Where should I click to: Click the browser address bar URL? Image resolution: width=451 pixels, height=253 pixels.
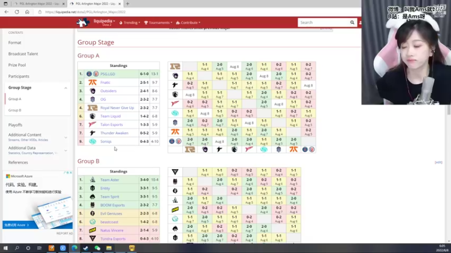coord(86,12)
